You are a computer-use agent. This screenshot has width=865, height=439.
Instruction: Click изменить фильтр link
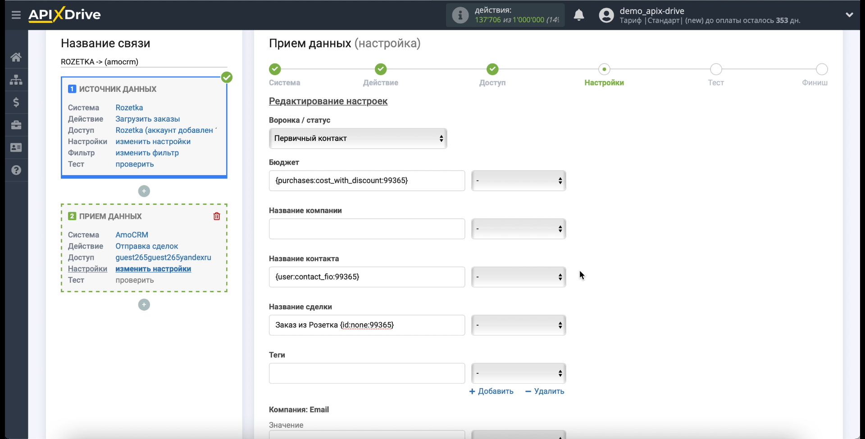[147, 153]
